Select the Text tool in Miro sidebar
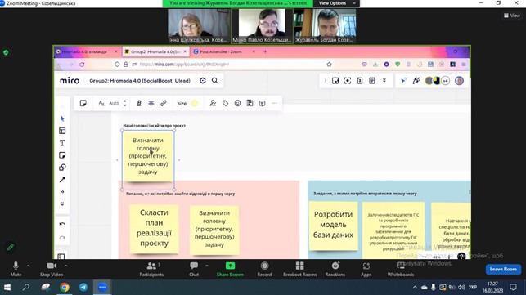This screenshot has width=526, height=295. [62, 143]
